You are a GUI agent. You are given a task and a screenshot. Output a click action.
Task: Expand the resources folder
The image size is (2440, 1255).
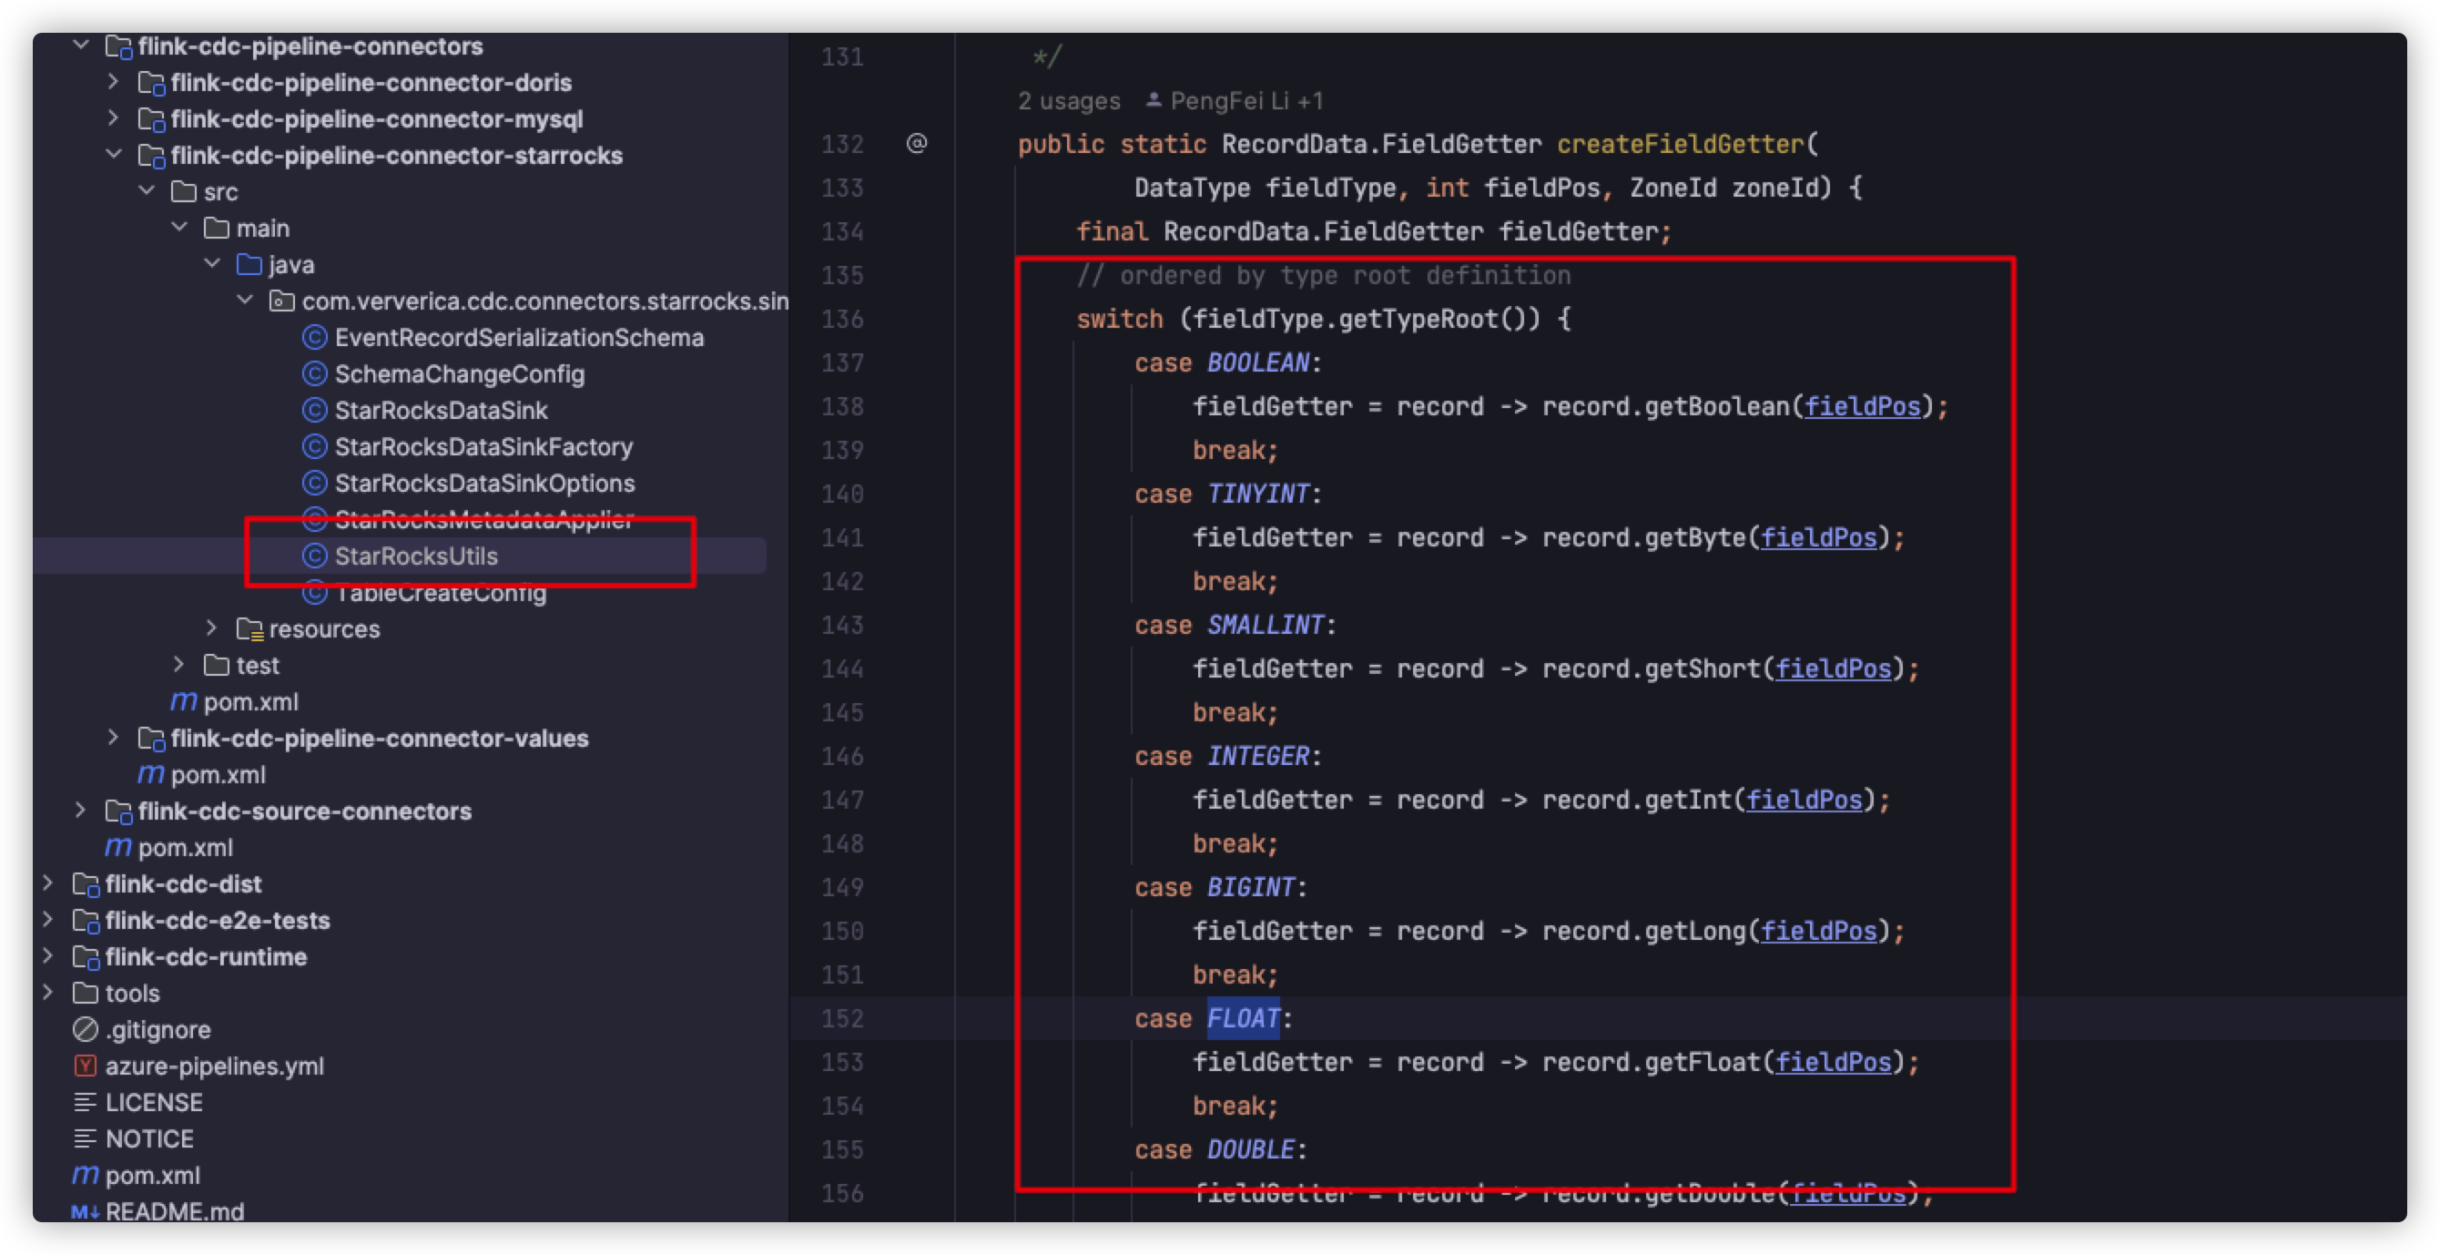[212, 628]
